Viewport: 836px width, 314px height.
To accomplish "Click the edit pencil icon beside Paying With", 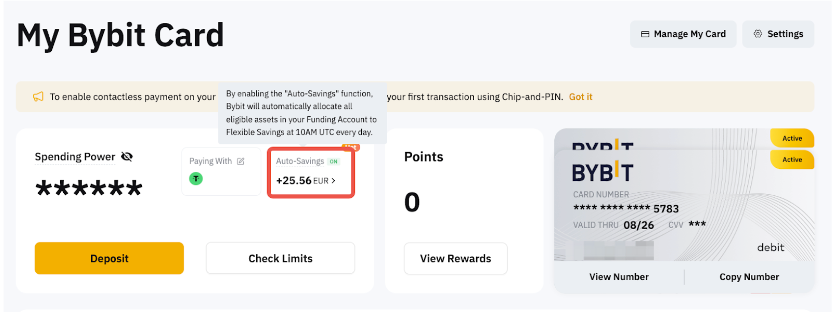I will click(x=241, y=161).
